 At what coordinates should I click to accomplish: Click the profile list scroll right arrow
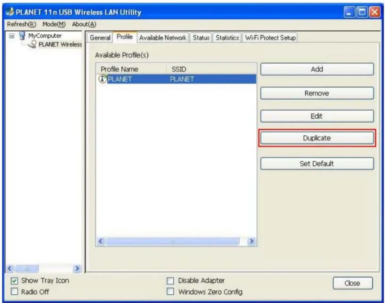point(251,241)
